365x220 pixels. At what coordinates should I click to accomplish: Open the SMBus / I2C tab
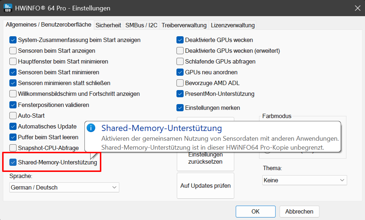141,25
